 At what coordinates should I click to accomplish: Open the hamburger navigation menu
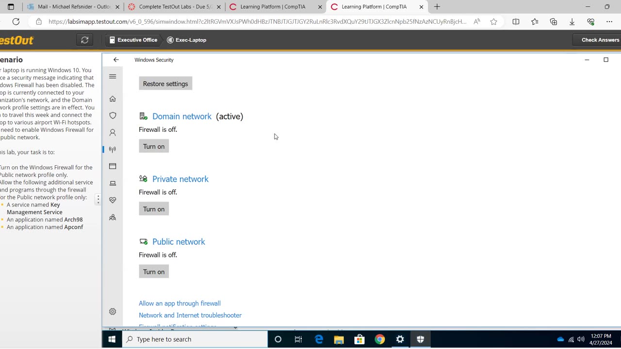pos(113,77)
